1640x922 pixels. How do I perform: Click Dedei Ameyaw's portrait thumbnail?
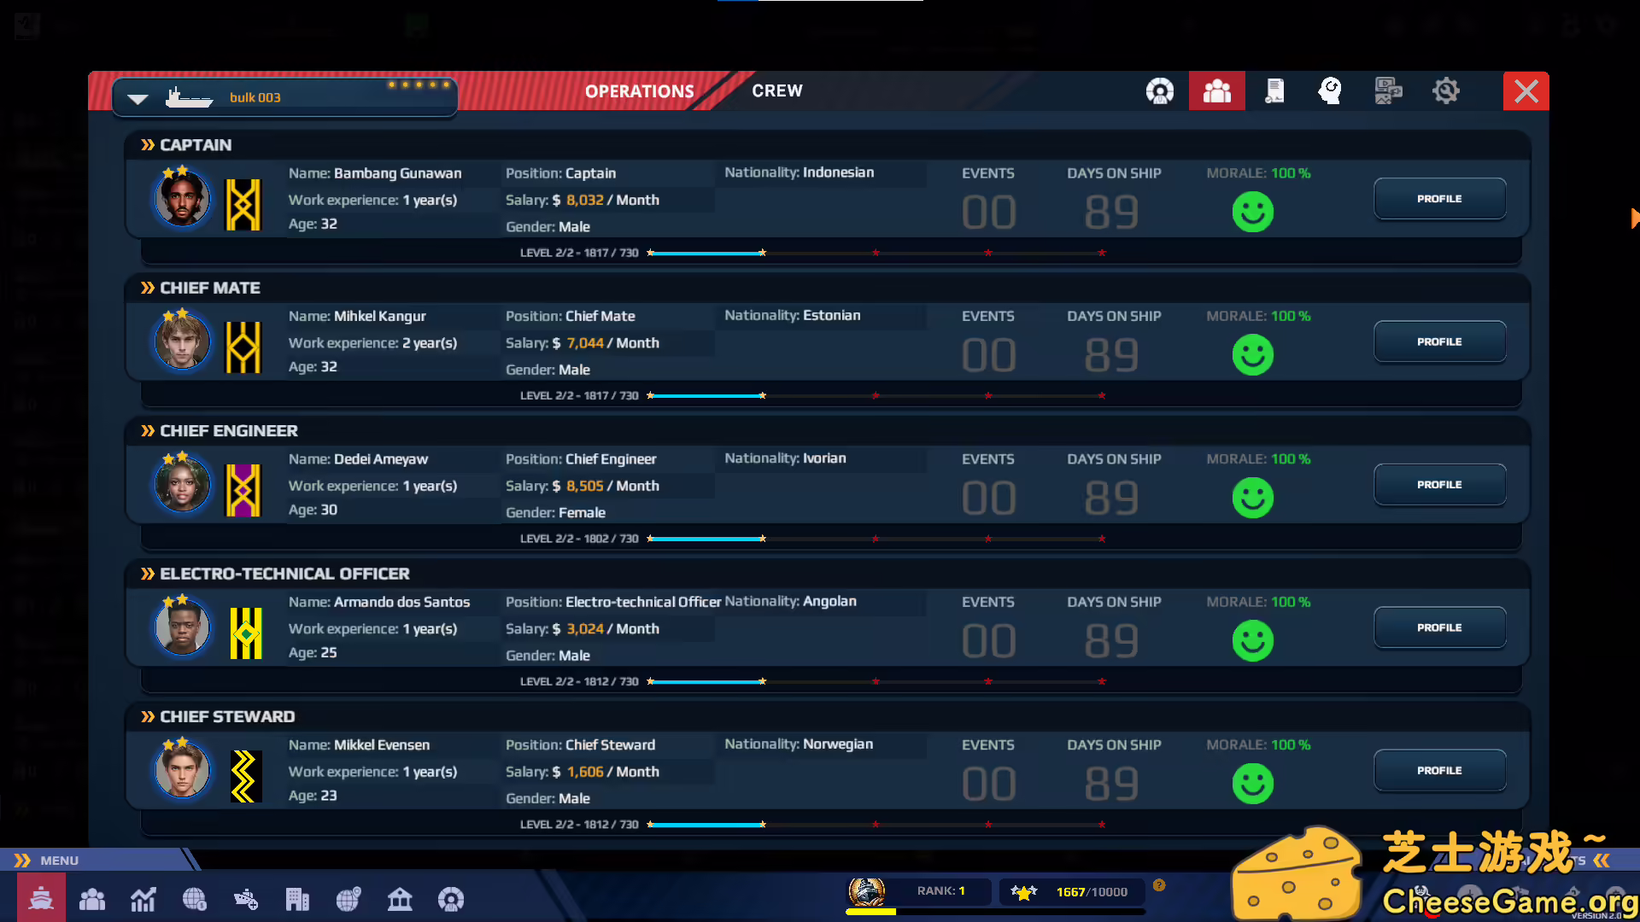pyautogui.click(x=182, y=484)
